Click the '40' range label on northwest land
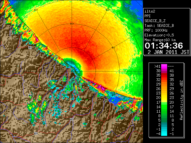Image resolution: width=191 pixels, height=143 pixels. pos(30,48)
